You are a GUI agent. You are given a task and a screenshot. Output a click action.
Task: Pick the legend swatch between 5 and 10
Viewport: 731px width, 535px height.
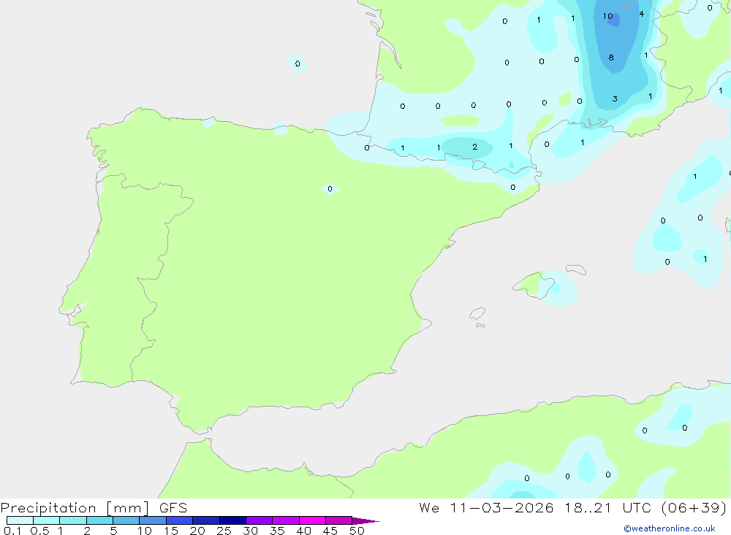pyautogui.click(x=126, y=520)
